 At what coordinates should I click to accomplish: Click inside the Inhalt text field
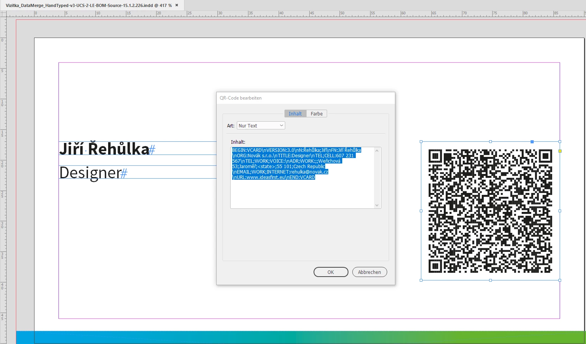click(x=302, y=178)
